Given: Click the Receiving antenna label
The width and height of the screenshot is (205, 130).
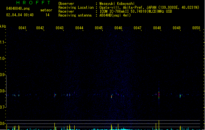Looking at the screenshot, I should [x=75, y=15].
